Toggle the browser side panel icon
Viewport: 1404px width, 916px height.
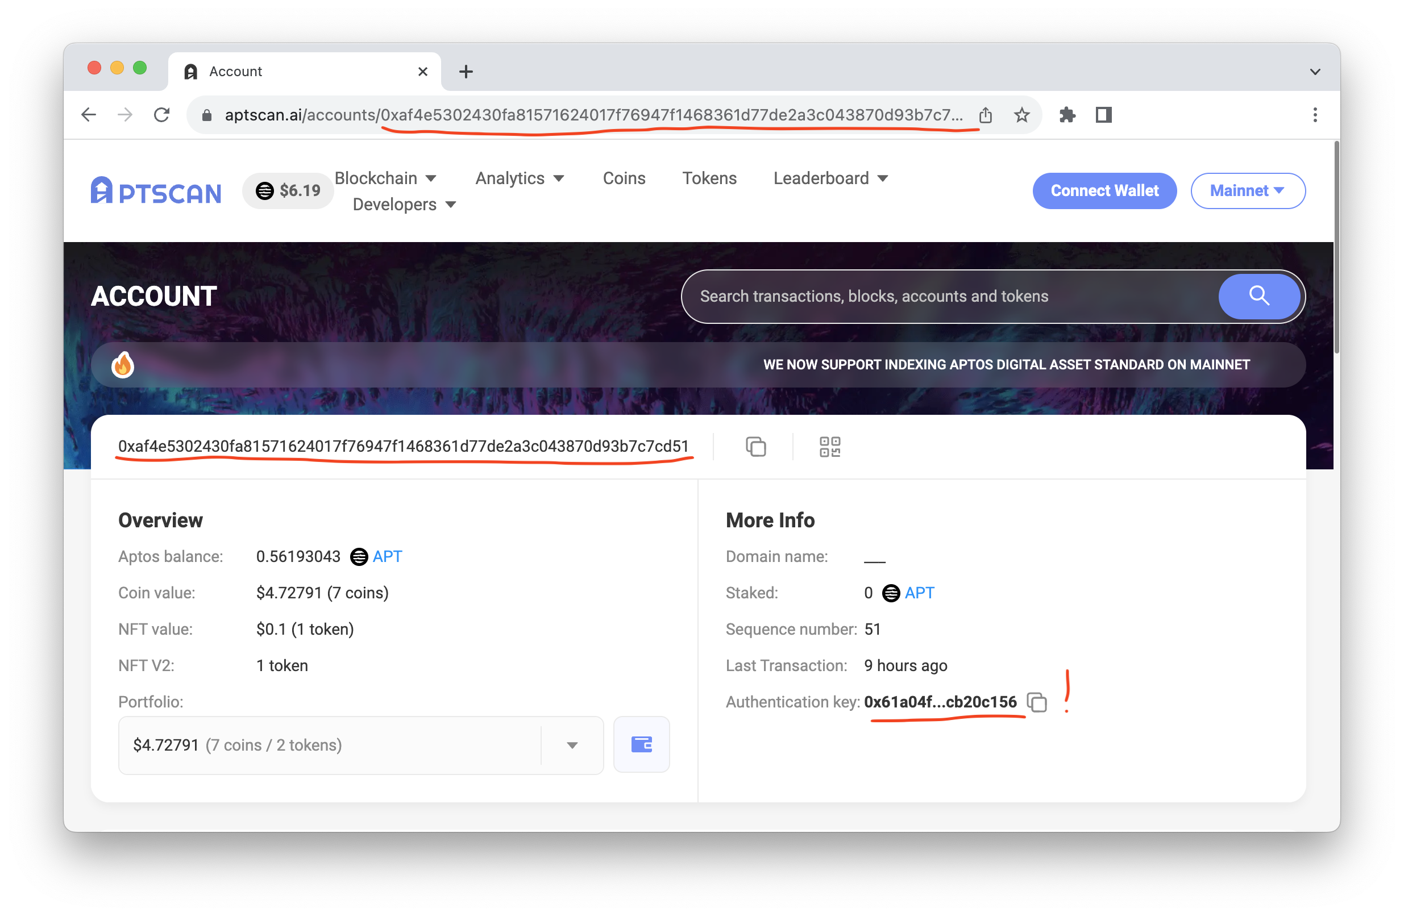(1103, 115)
